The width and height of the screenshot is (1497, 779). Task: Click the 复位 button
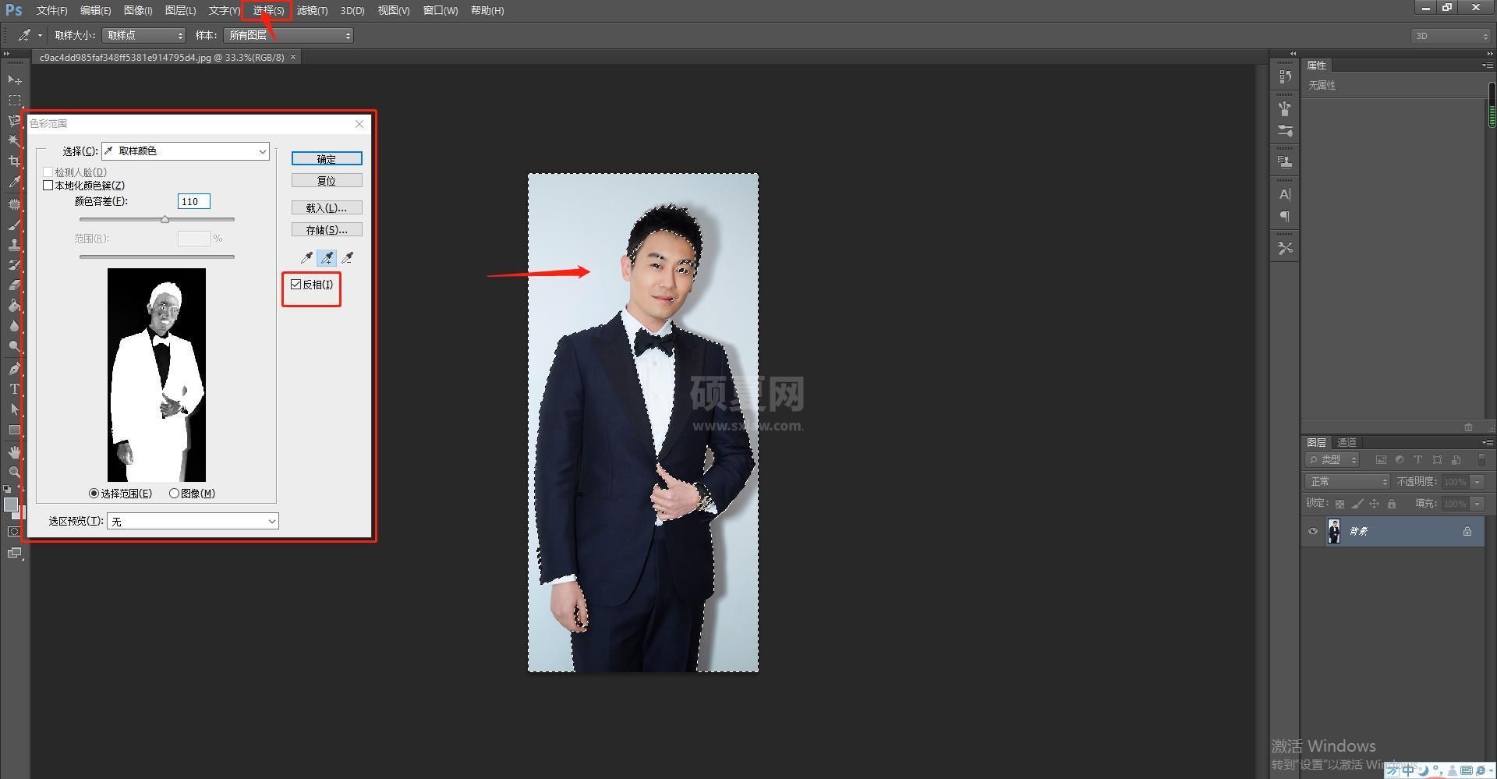(327, 181)
